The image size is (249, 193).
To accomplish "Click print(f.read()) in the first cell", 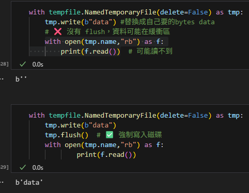I will (x=90, y=52).
